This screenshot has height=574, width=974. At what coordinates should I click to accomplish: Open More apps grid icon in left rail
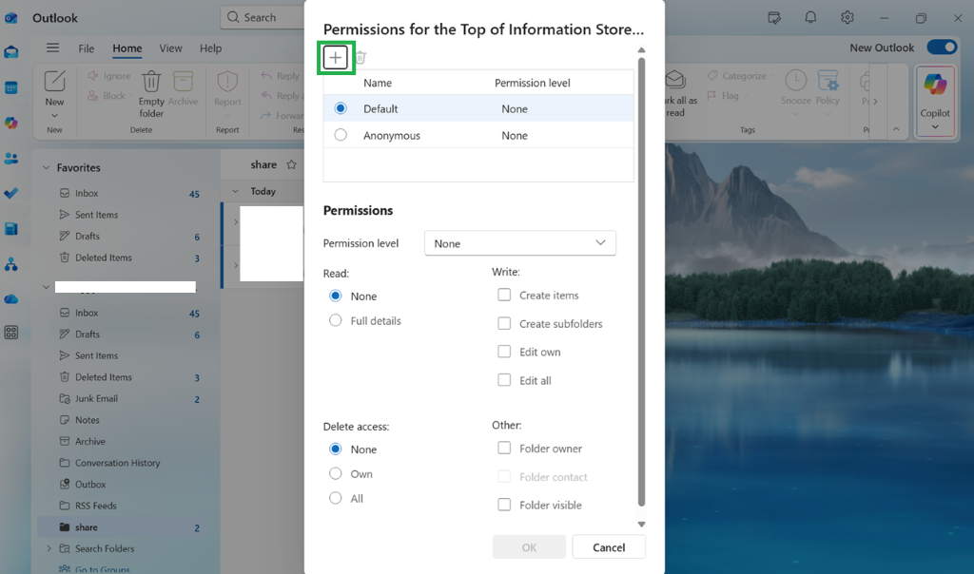(11, 333)
